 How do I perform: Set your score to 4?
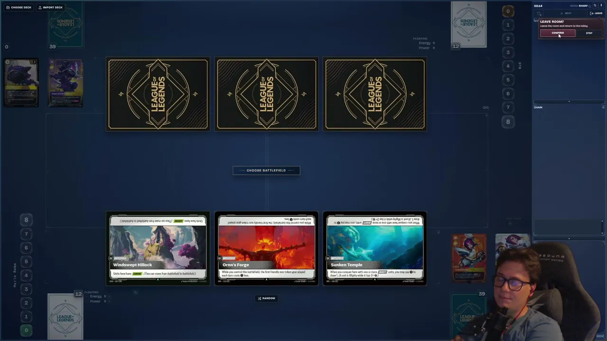tap(27, 275)
